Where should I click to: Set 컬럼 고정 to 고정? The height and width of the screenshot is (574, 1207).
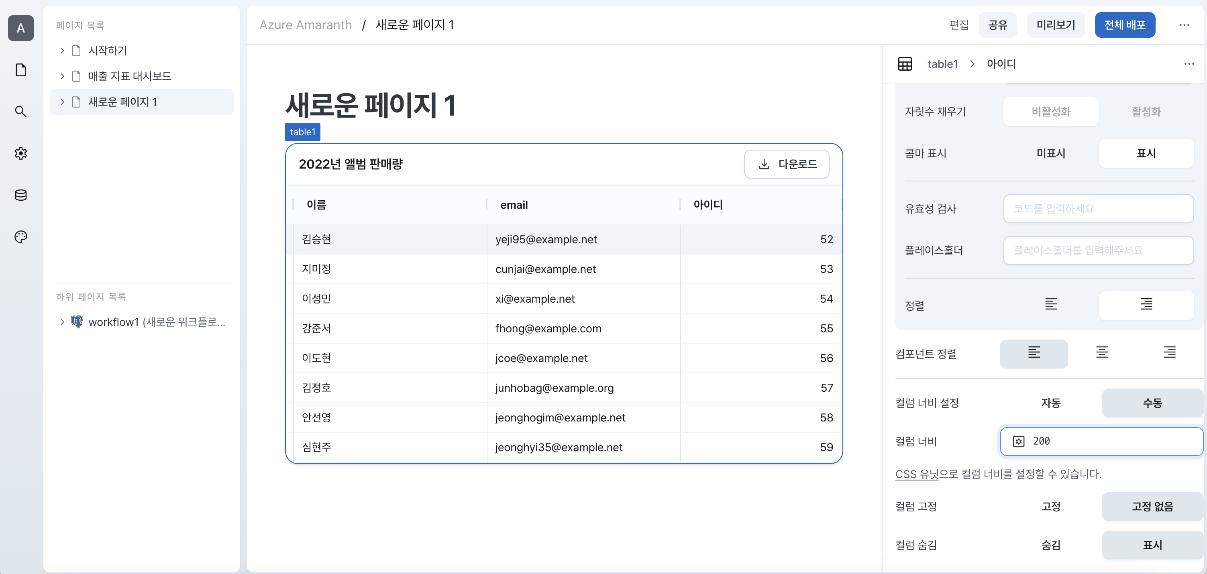1051,506
